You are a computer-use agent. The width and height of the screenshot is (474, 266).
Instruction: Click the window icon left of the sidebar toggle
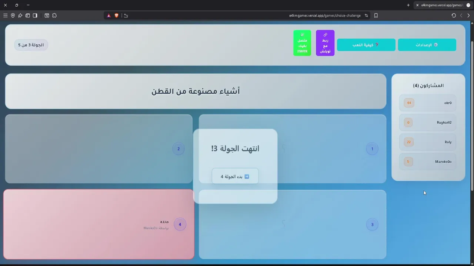click(27, 16)
